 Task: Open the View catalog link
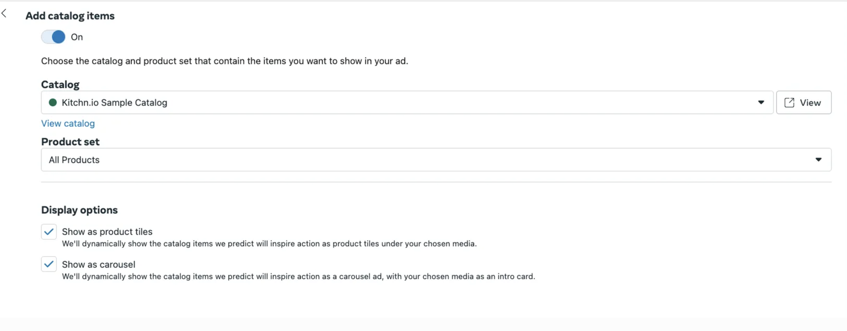click(x=68, y=123)
